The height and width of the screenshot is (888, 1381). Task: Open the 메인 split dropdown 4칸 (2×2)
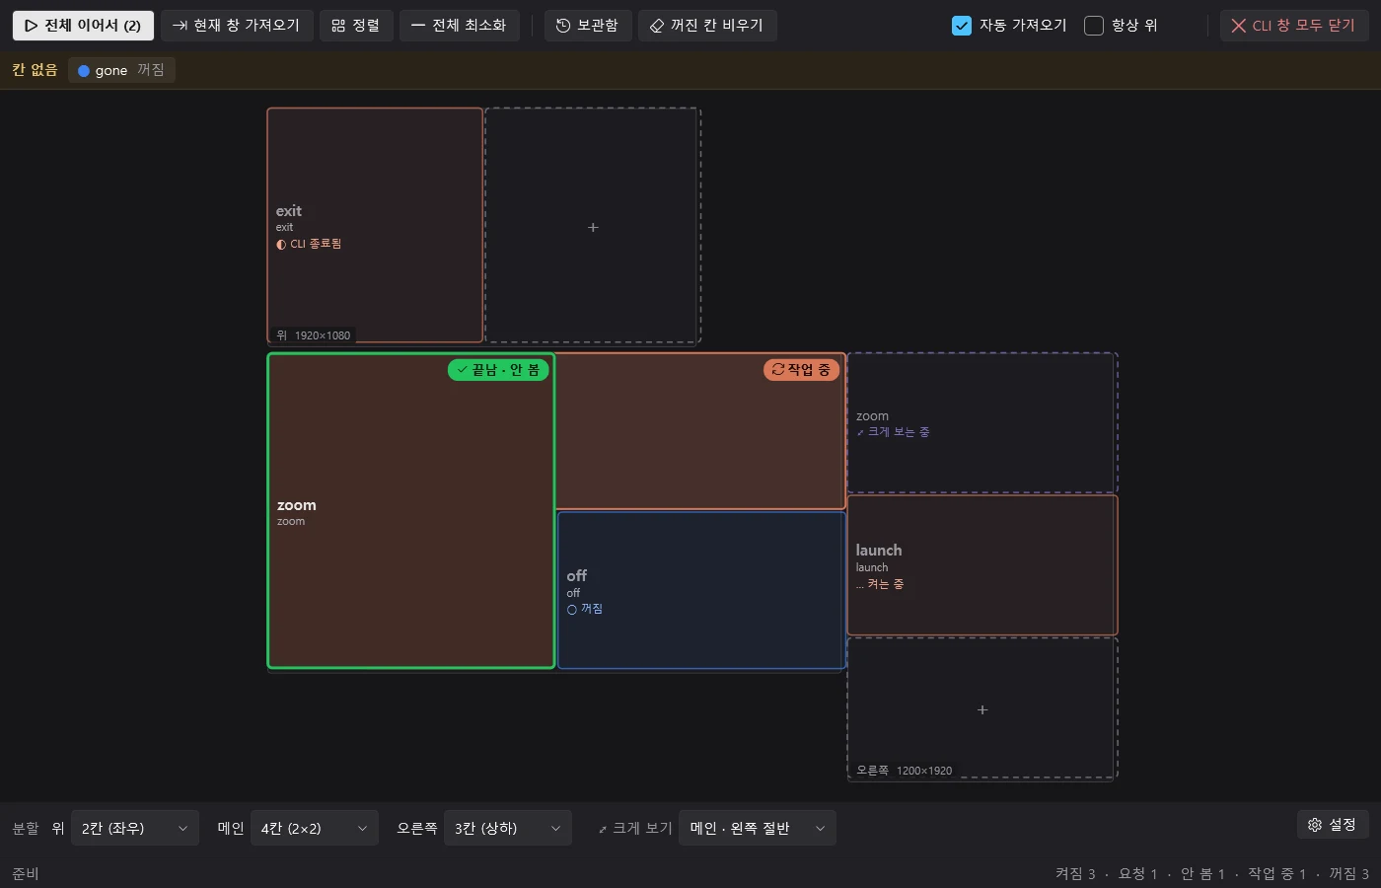click(314, 828)
